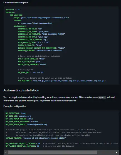
Task: Click the AUTO_UPDATE_CRON line
Action: coord(34,42)
